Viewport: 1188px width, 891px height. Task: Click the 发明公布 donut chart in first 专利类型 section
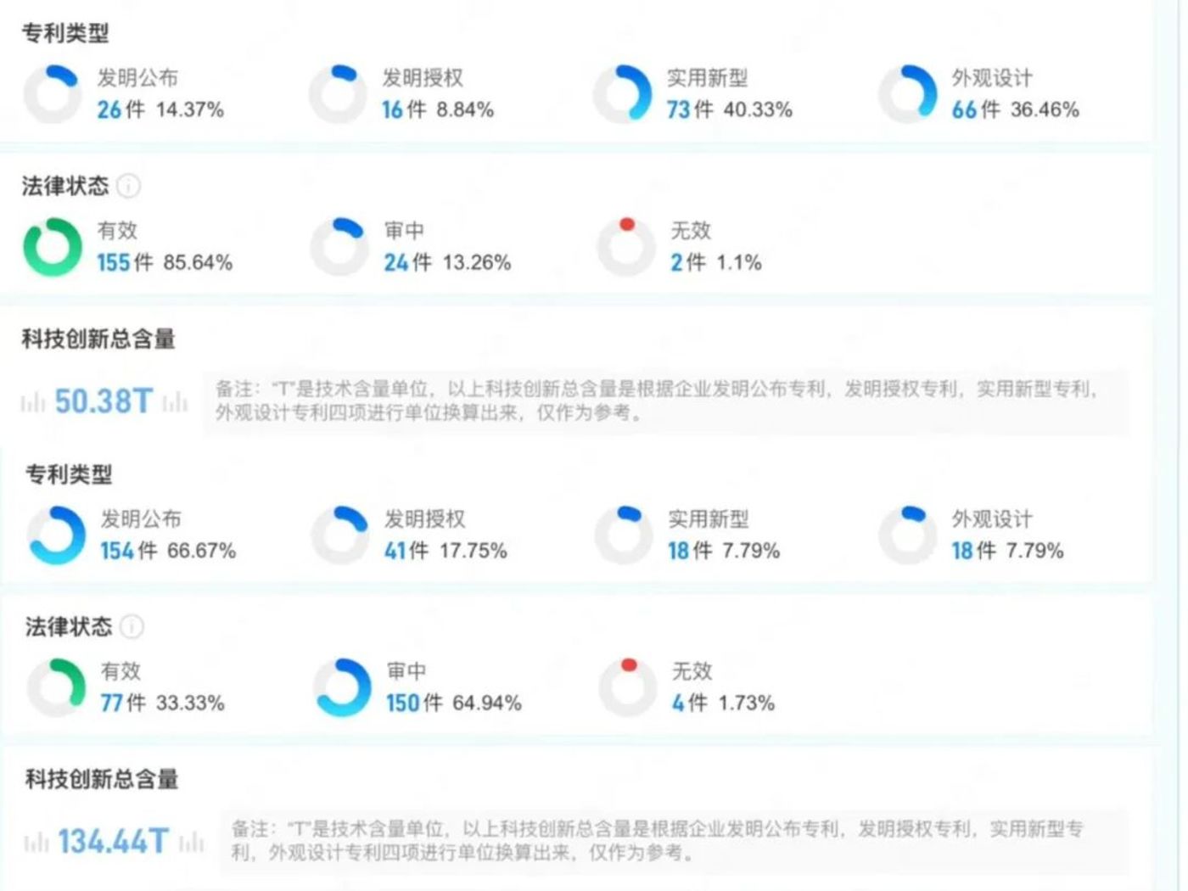pyautogui.click(x=51, y=93)
